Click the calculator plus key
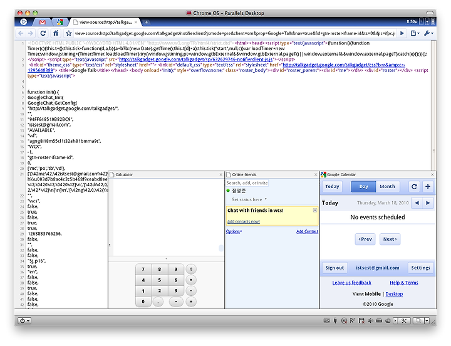 (x=191, y=301)
